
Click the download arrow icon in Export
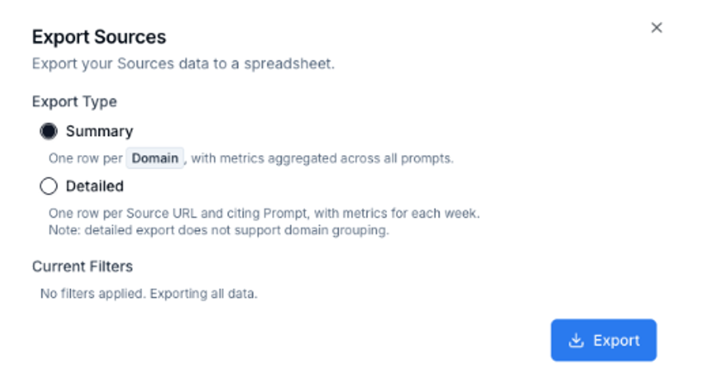pyautogui.click(x=576, y=340)
